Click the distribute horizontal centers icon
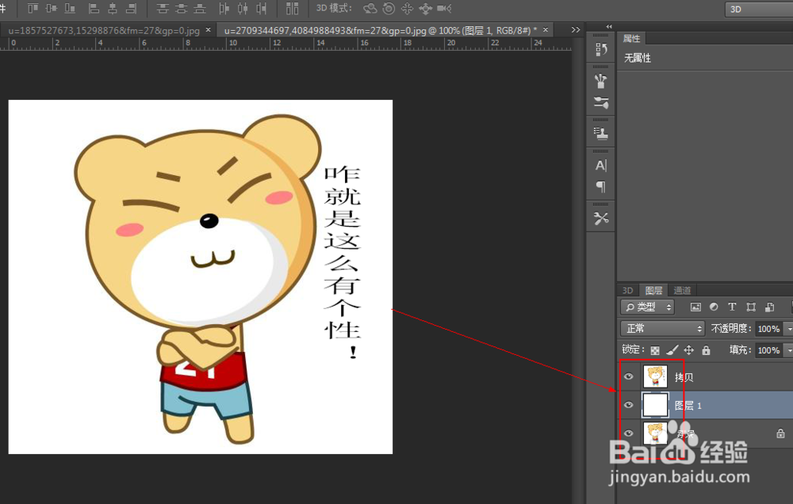This screenshot has width=793, height=504. point(243,8)
